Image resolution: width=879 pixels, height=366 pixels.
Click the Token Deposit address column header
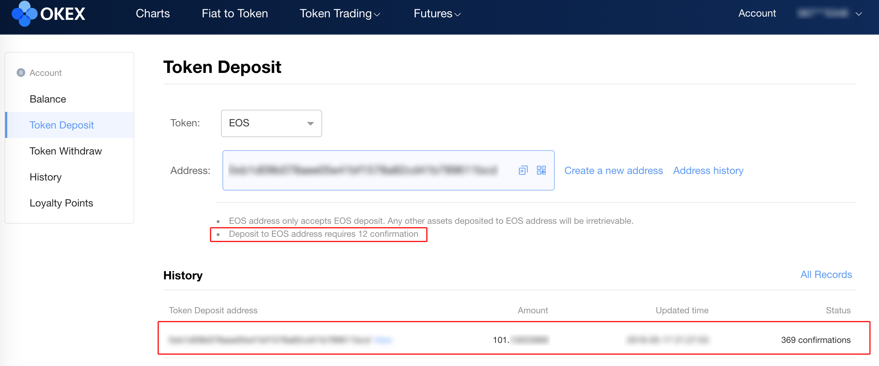click(x=213, y=310)
